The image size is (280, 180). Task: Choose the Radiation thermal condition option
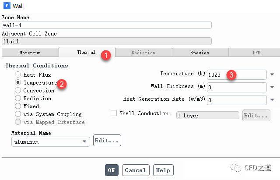tap(18, 99)
